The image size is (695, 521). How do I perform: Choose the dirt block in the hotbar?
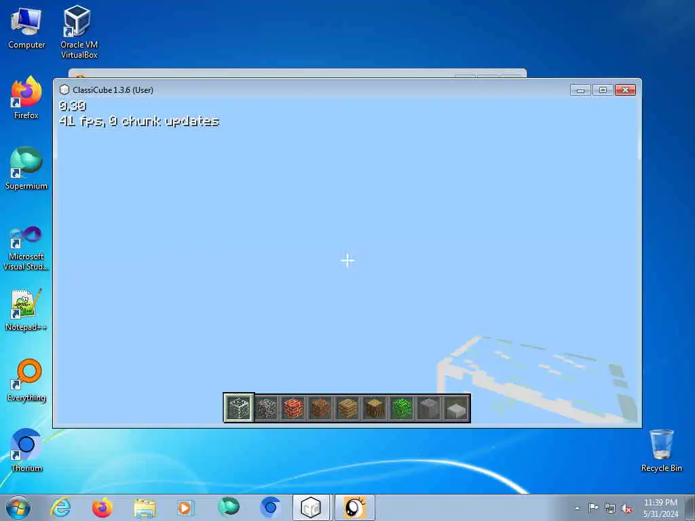pos(320,408)
